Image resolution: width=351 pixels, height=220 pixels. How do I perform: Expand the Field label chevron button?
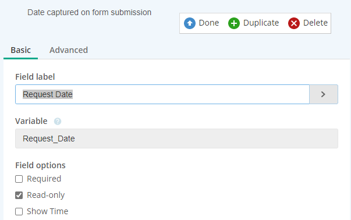pos(324,94)
